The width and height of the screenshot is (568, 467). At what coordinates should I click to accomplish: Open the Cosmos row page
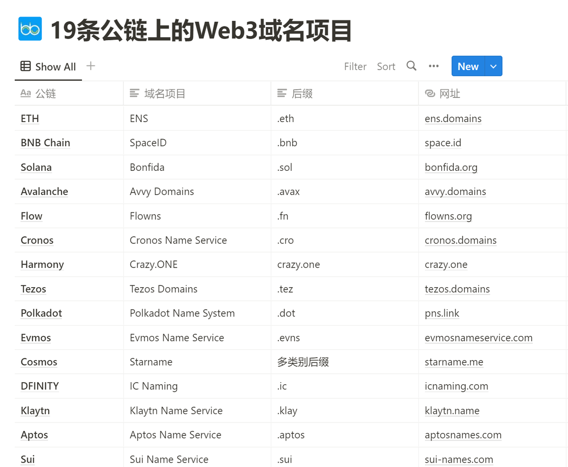point(39,362)
